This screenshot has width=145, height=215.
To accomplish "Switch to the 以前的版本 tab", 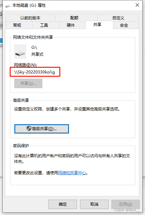I will pos(30,18).
